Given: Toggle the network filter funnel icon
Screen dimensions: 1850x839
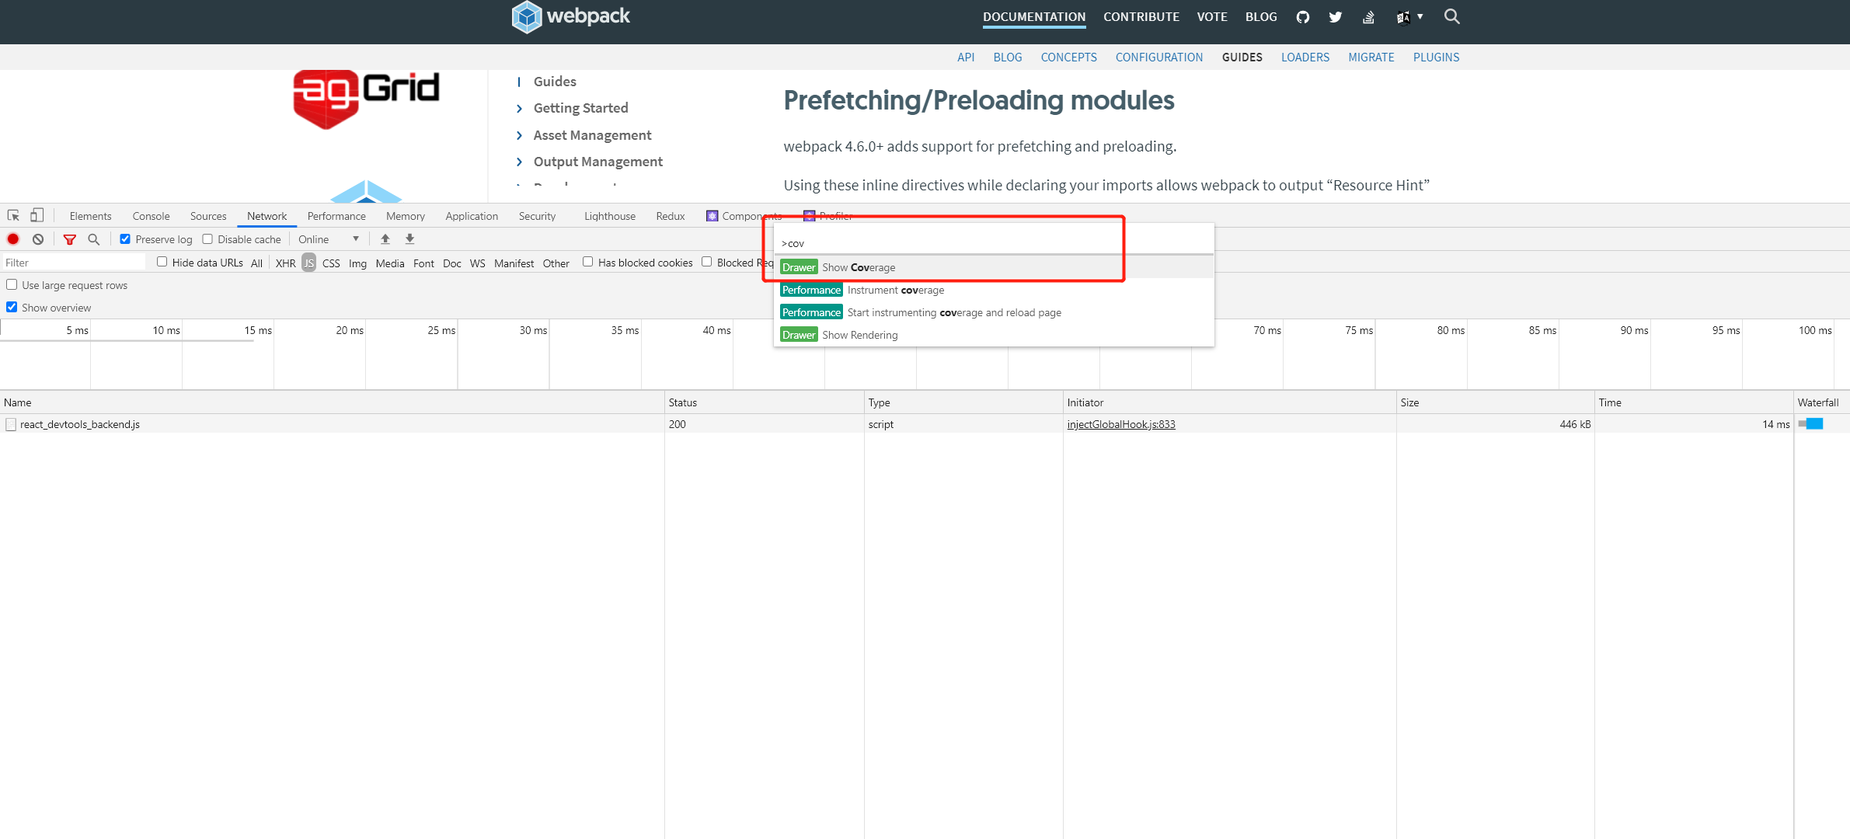Looking at the screenshot, I should 70,239.
